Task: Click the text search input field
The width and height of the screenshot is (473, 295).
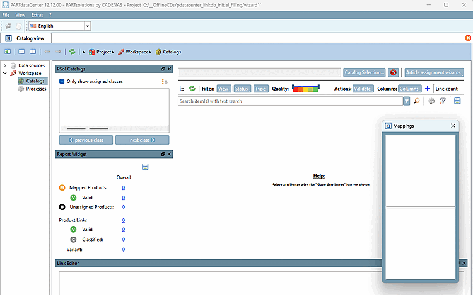Action: tap(291, 101)
